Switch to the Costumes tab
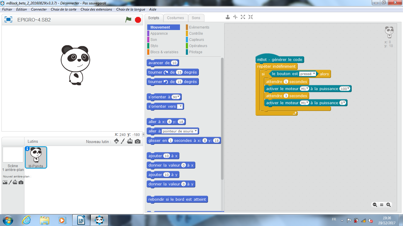 [x=176, y=18]
